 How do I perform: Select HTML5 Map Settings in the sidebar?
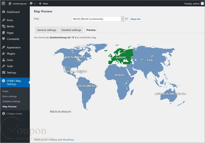pyautogui.click(x=15, y=82)
